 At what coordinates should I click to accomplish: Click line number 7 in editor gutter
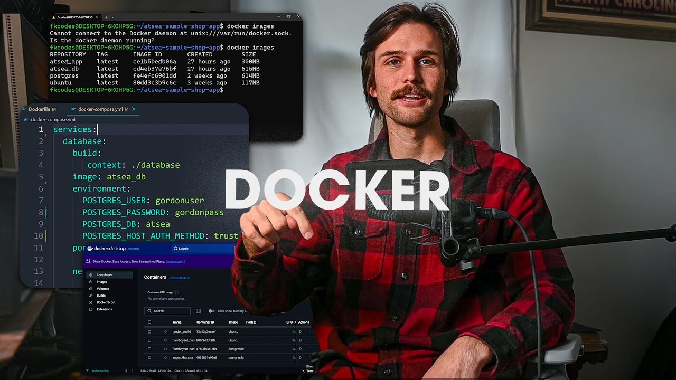point(41,201)
